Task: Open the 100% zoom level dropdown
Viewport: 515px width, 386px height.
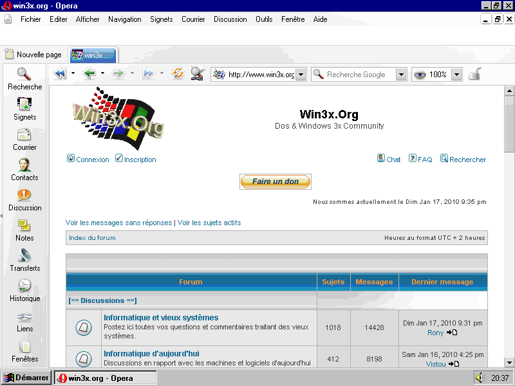Action: [x=456, y=75]
